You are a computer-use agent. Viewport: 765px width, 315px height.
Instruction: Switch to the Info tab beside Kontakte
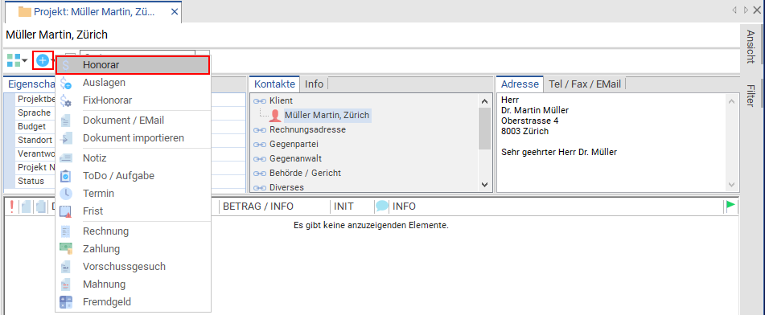pyautogui.click(x=315, y=84)
